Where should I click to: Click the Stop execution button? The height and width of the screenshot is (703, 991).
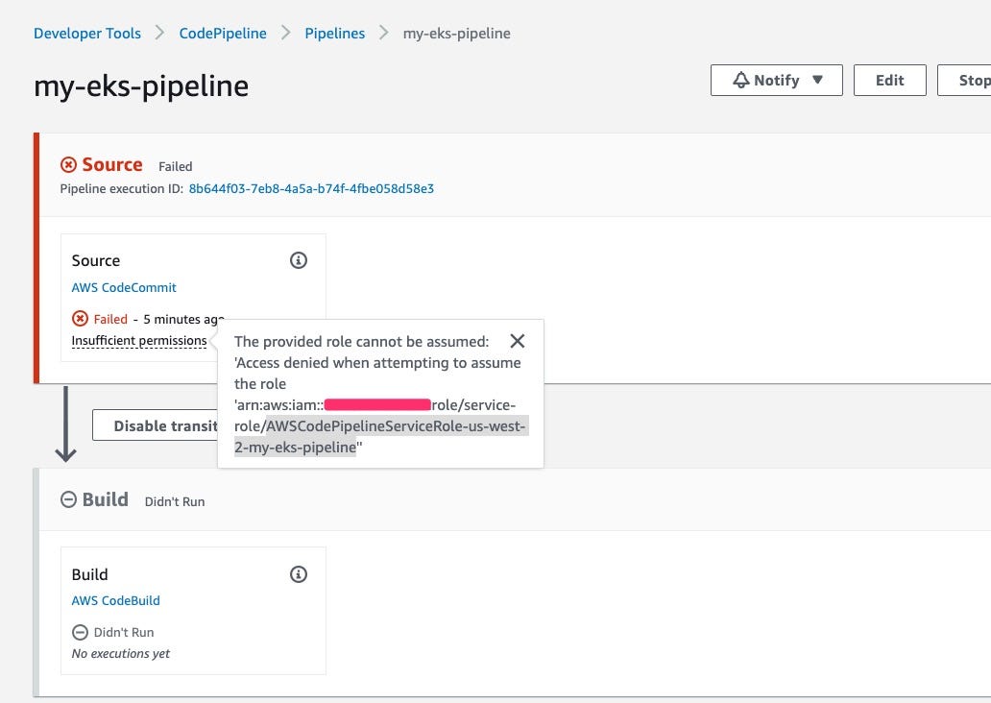tap(964, 81)
